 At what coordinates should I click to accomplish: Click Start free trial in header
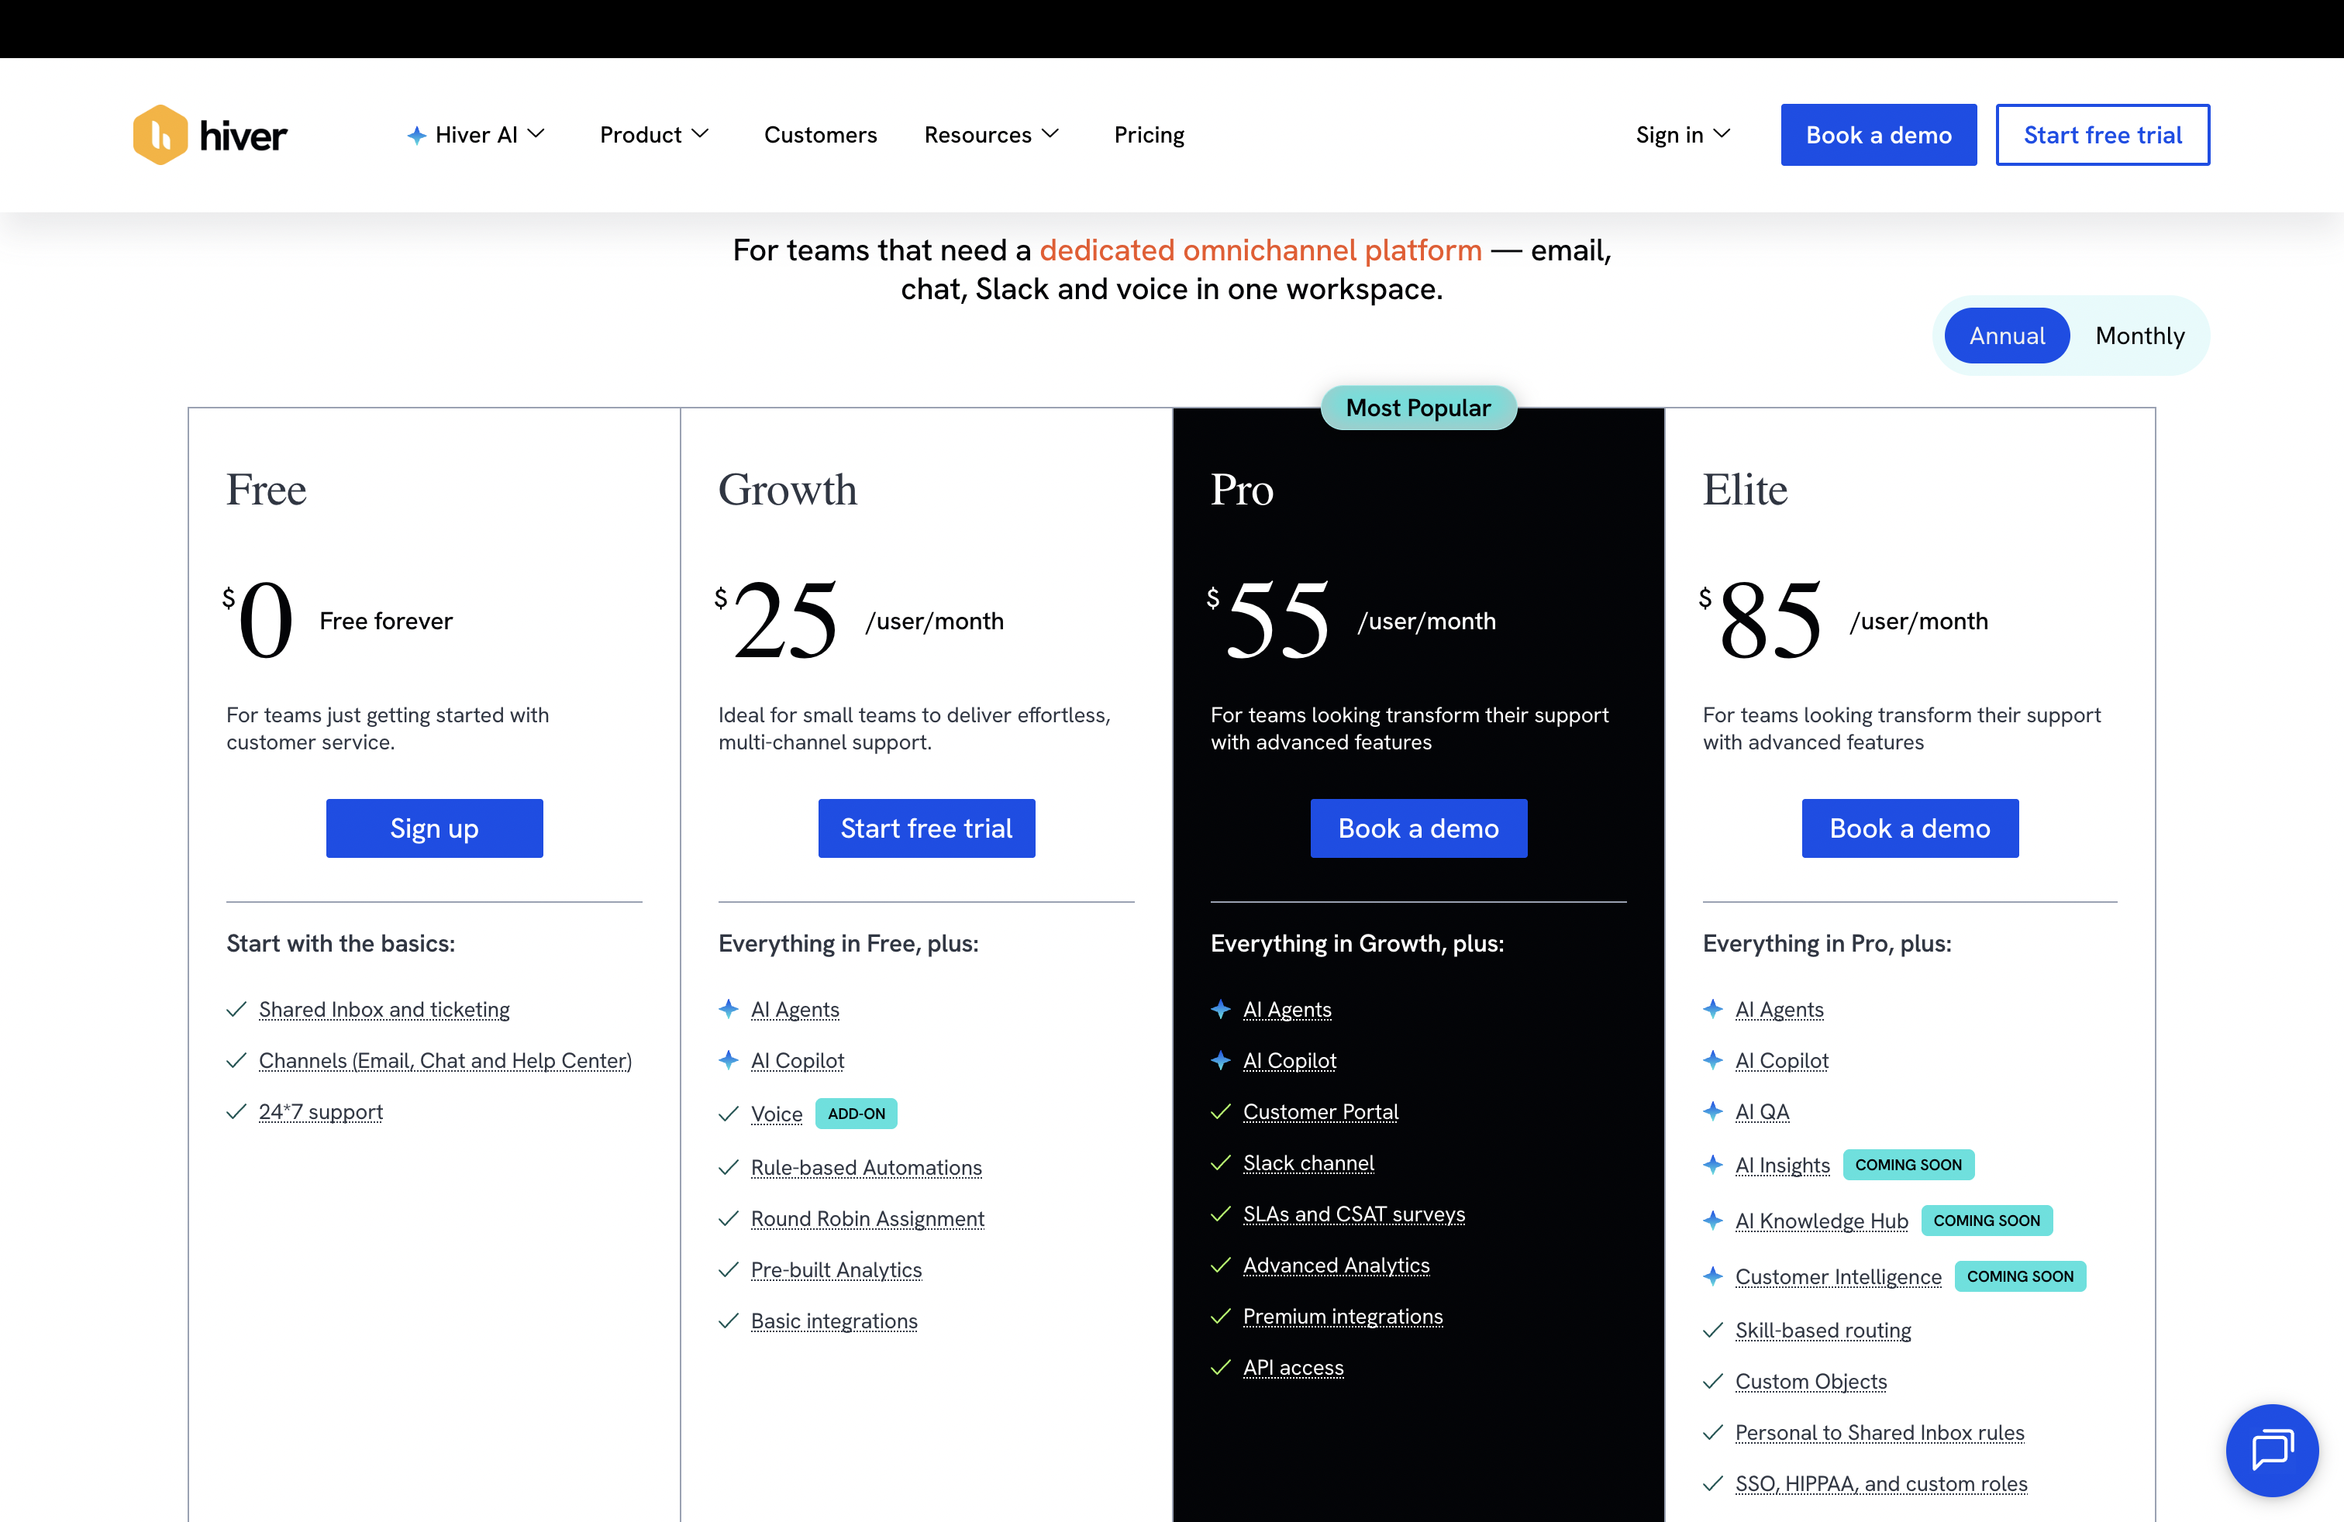[x=2103, y=135]
